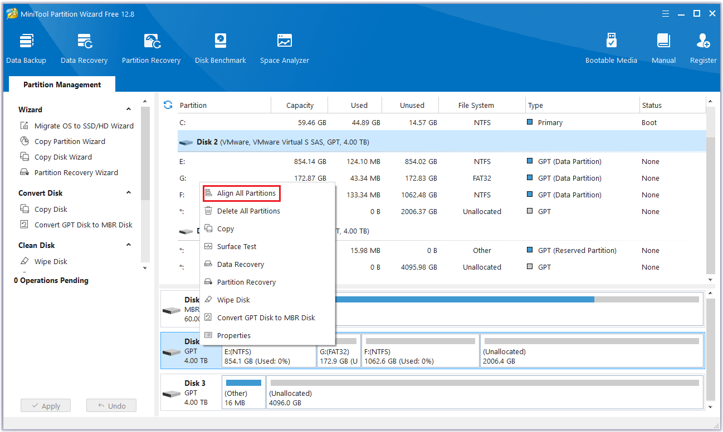Click the Migrate OS to SSD/HD Wizard icon
This screenshot has width=723, height=432.
tap(25, 126)
